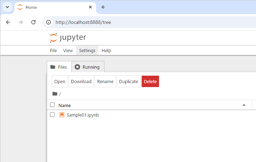The width and height of the screenshot is (256, 162).
Task: Reload the page with refresh icon
Action: [x=33, y=22]
